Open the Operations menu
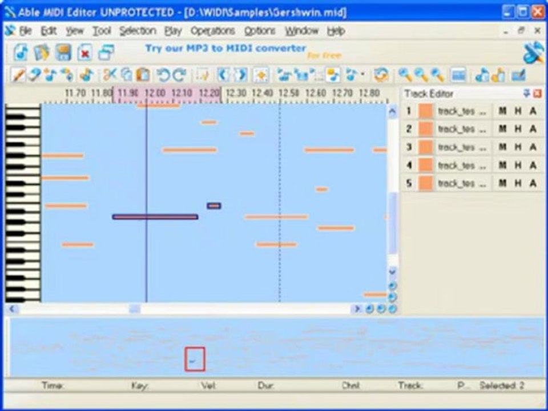The width and height of the screenshot is (548, 411). click(x=213, y=31)
